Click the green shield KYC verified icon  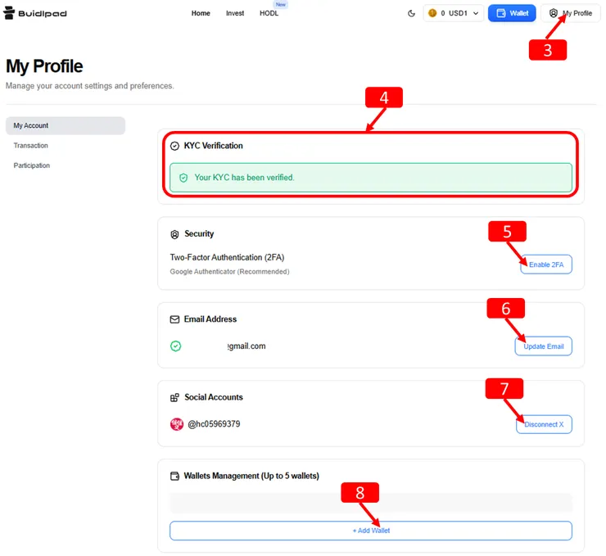tap(183, 177)
